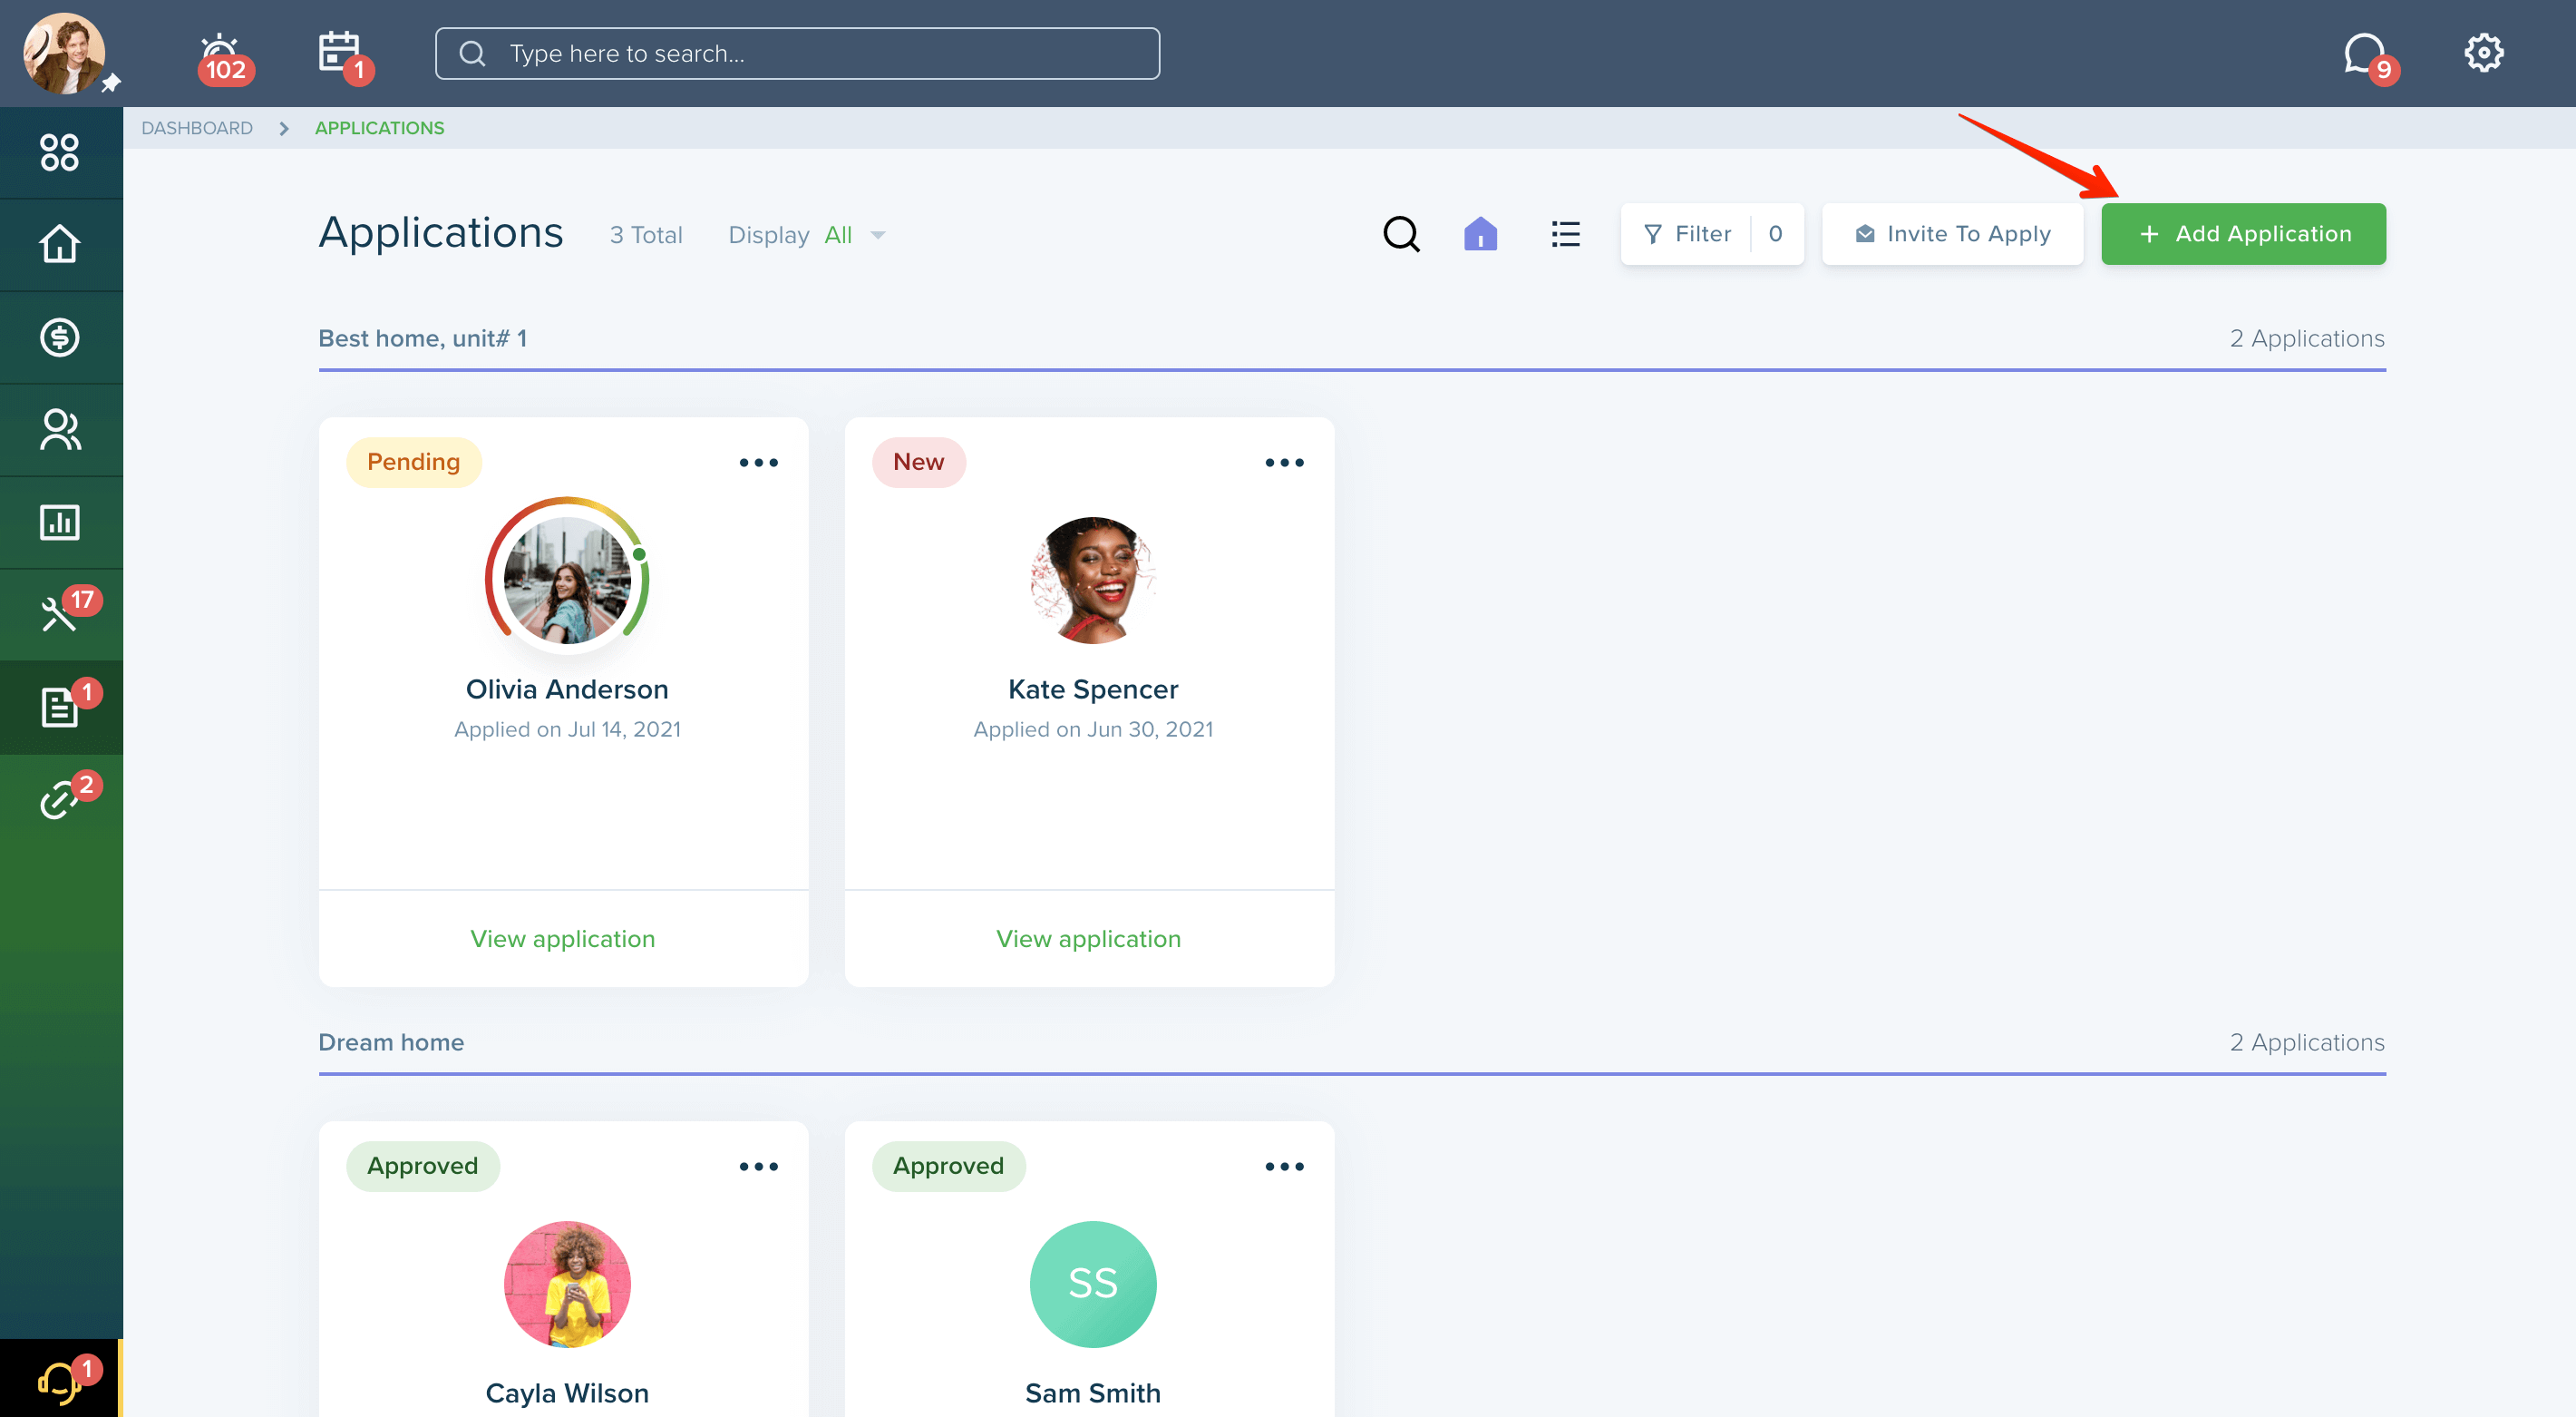Click the 3 Total count label
The image size is (2576, 1417).
click(x=646, y=235)
